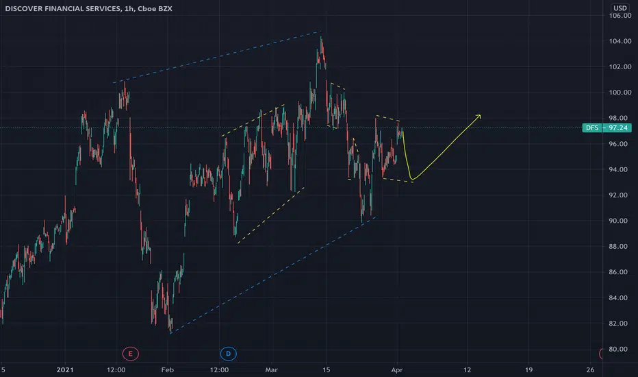Click the Mar time axis label
Screen dimensions: 638x377
point(271,370)
